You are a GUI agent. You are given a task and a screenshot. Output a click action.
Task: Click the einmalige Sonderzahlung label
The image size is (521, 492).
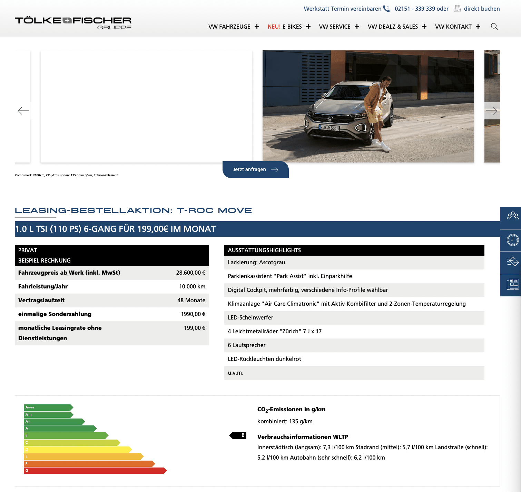(x=55, y=314)
